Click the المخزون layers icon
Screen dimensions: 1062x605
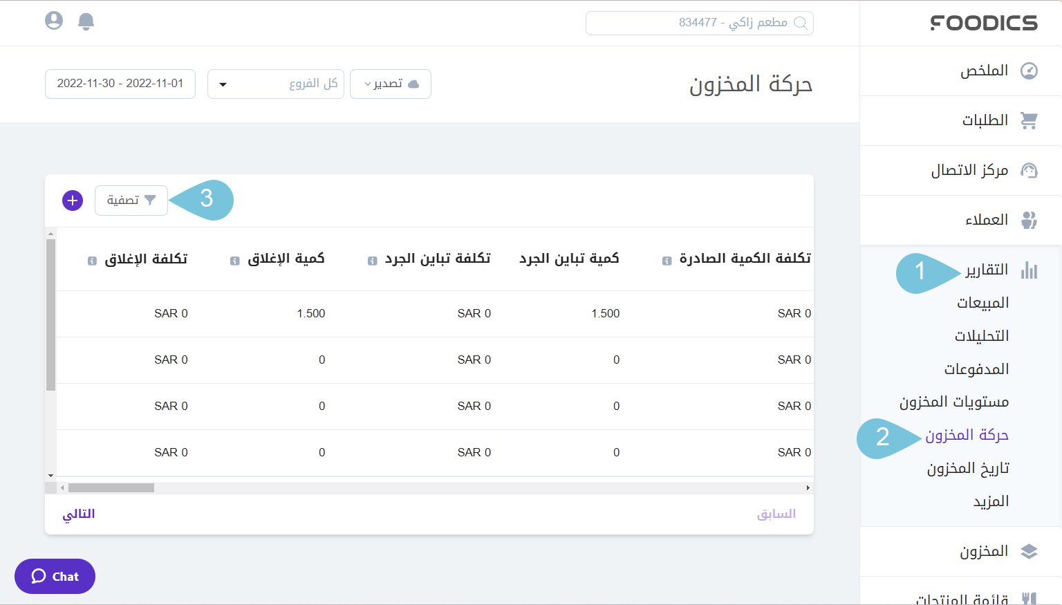coord(1030,551)
